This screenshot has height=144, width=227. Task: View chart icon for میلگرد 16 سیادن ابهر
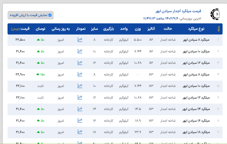(x=80, y=120)
